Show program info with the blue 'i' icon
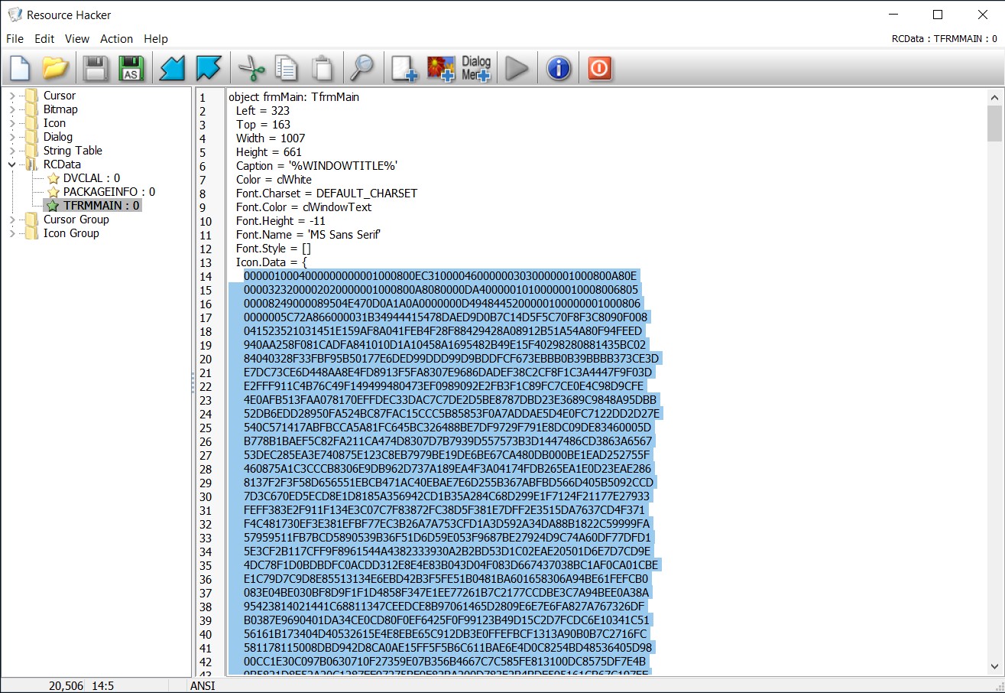Image resolution: width=1005 pixels, height=693 pixels. pyautogui.click(x=559, y=68)
